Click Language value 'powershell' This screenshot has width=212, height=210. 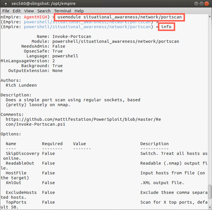[65, 56]
